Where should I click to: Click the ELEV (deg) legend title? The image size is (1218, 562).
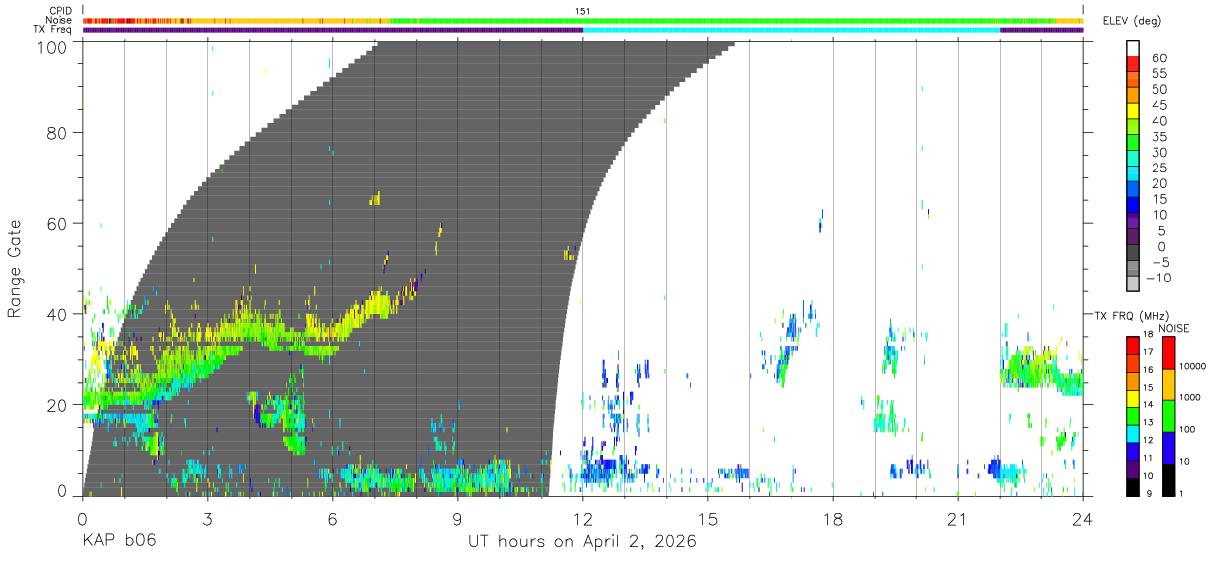point(1132,20)
